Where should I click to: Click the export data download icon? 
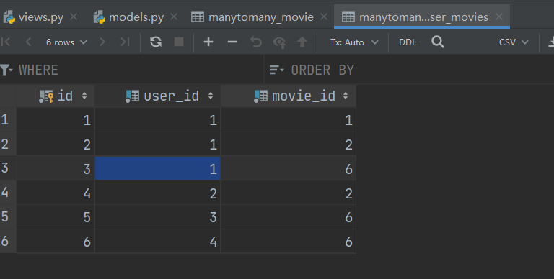(x=551, y=42)
